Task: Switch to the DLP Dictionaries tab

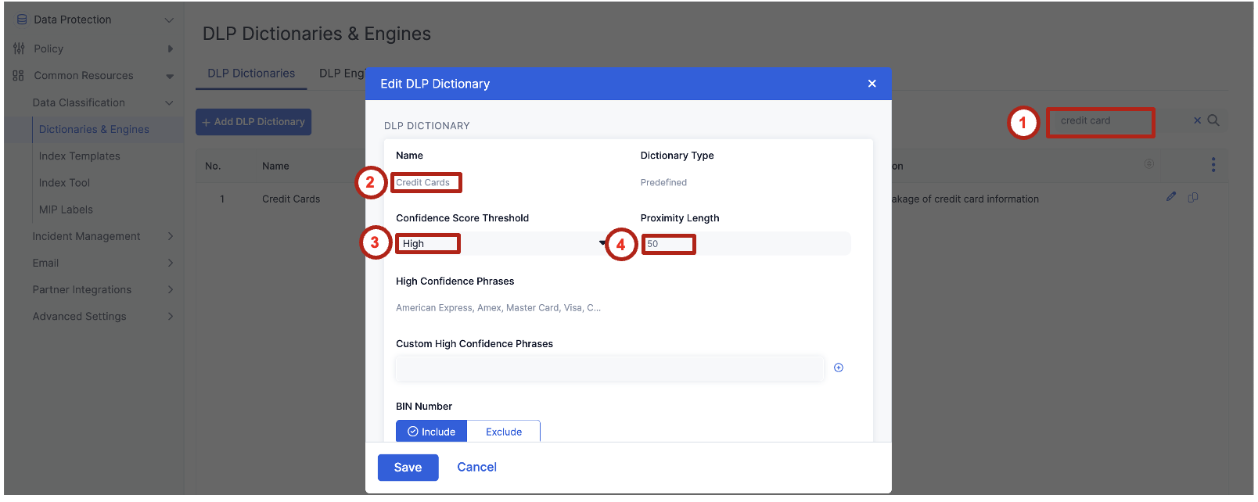Action: coord(251,74)
